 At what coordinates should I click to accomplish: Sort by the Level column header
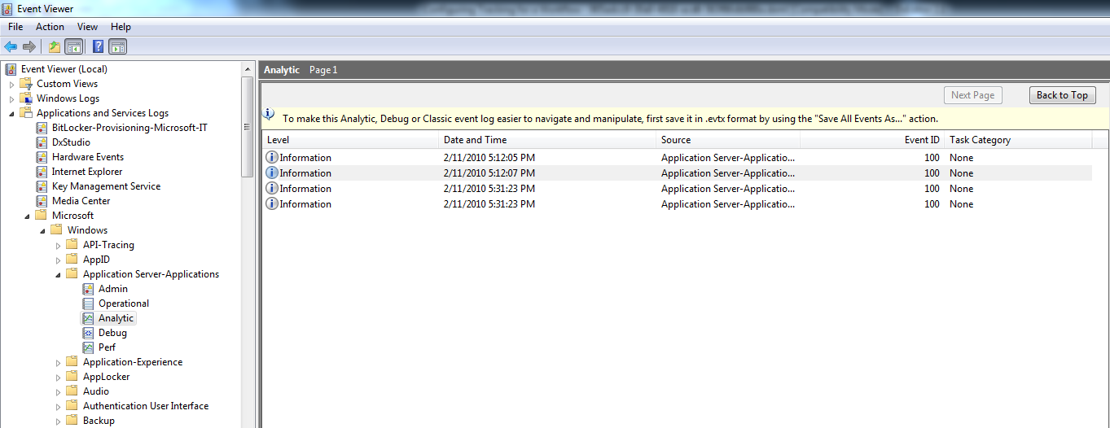350,140
